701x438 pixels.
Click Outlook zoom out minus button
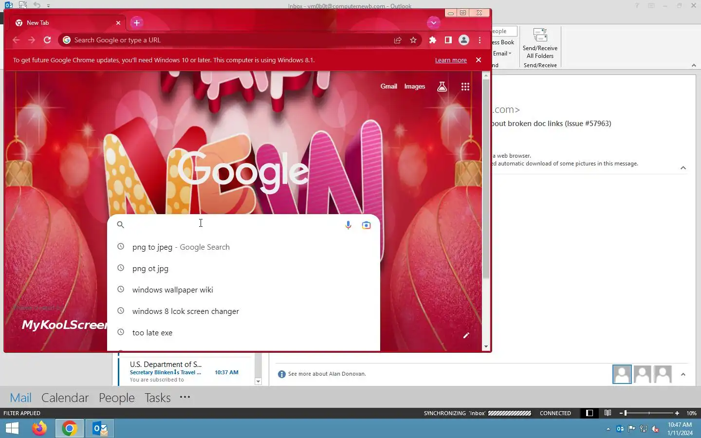[x=621, y=413]
